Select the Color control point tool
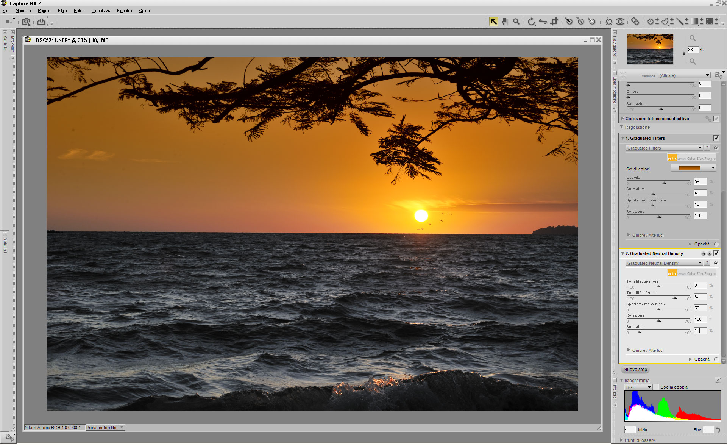The height and width of the screenshot is (445, 727). pos(608,22)
